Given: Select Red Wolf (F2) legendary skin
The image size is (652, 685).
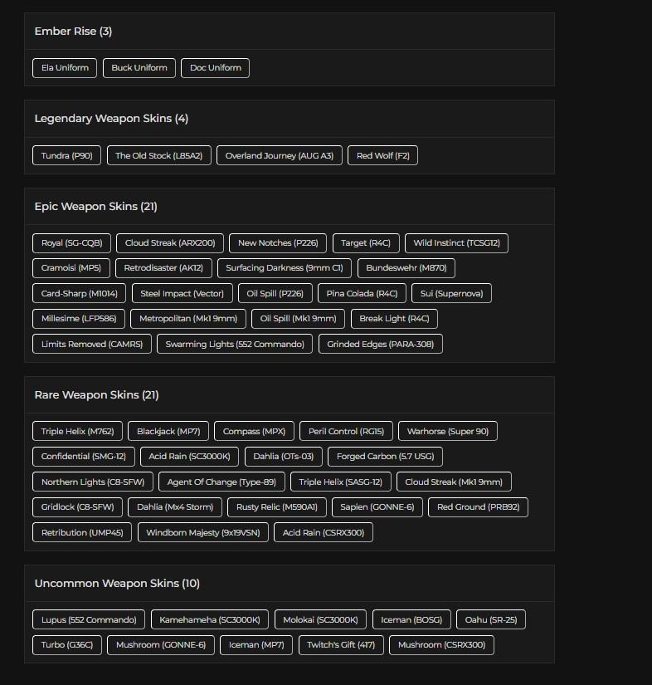Looking at the screenshot, I should (382, 155).
